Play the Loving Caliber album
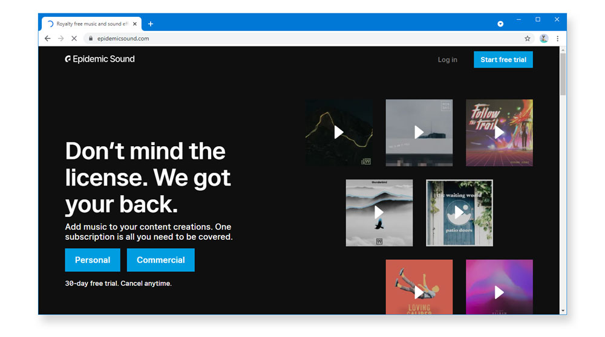 pyautogui.click(x=419, y=293)
